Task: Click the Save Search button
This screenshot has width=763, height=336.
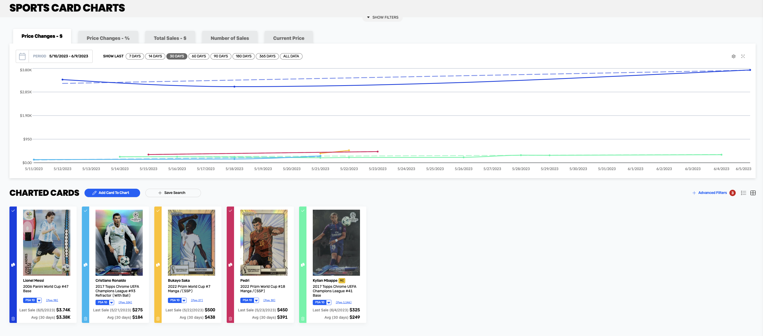Action: pyautogui.click(x=173, y=193)
